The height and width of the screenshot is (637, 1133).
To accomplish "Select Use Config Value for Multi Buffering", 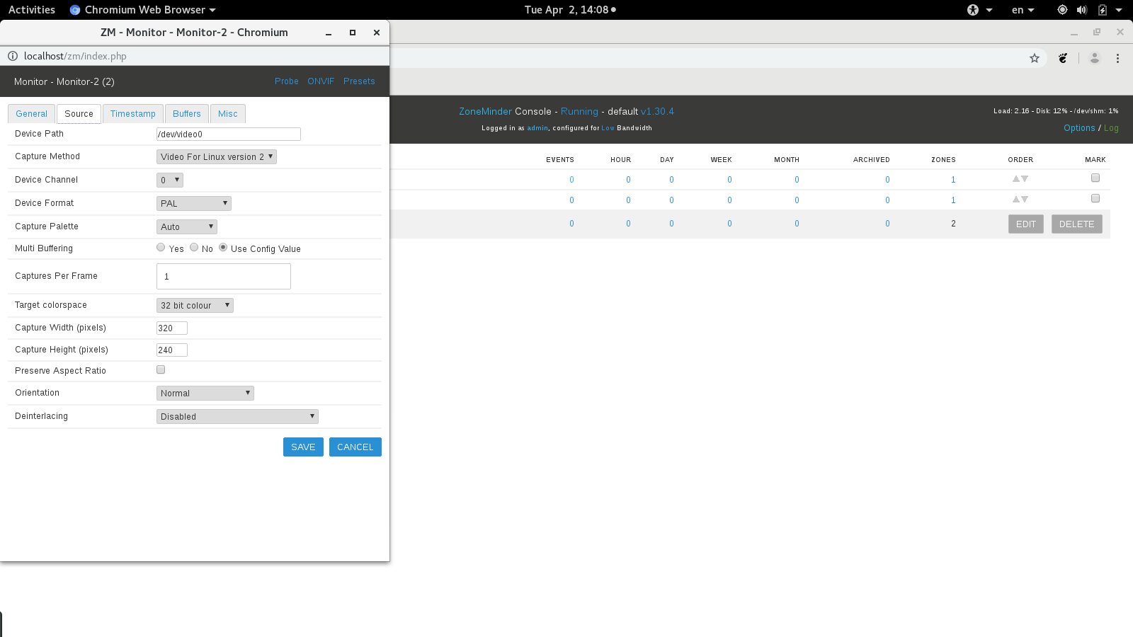I will click(x=223, y=247).
